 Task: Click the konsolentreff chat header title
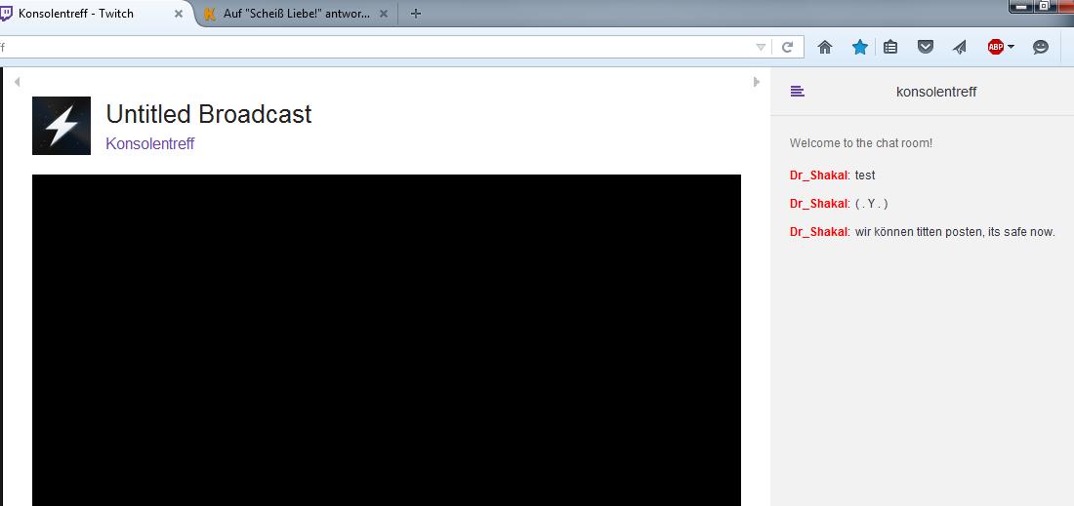coord(936,92)
